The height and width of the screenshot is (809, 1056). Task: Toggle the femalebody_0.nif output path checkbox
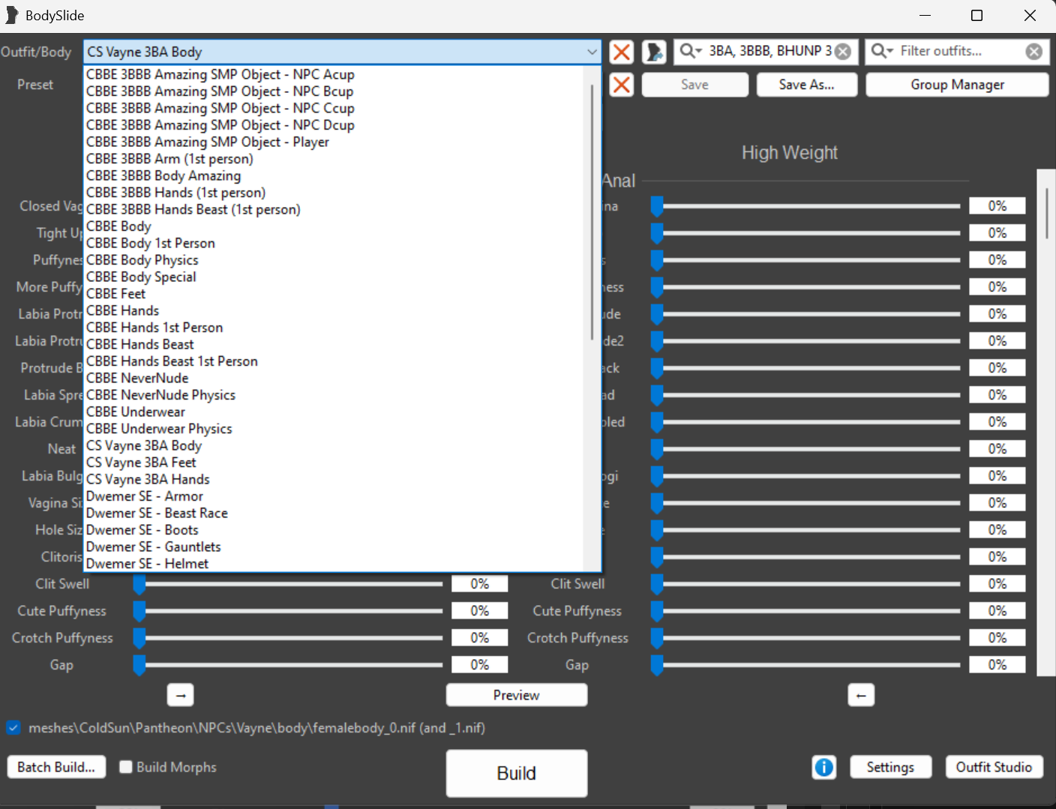coord(13,727)
